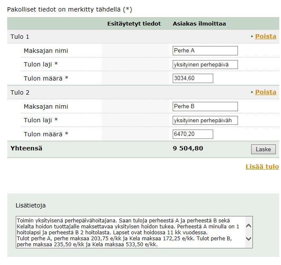Screen dimensions: 281x265
Task: Select Tulo 1 Tulon laji input field
Action: 205,65
